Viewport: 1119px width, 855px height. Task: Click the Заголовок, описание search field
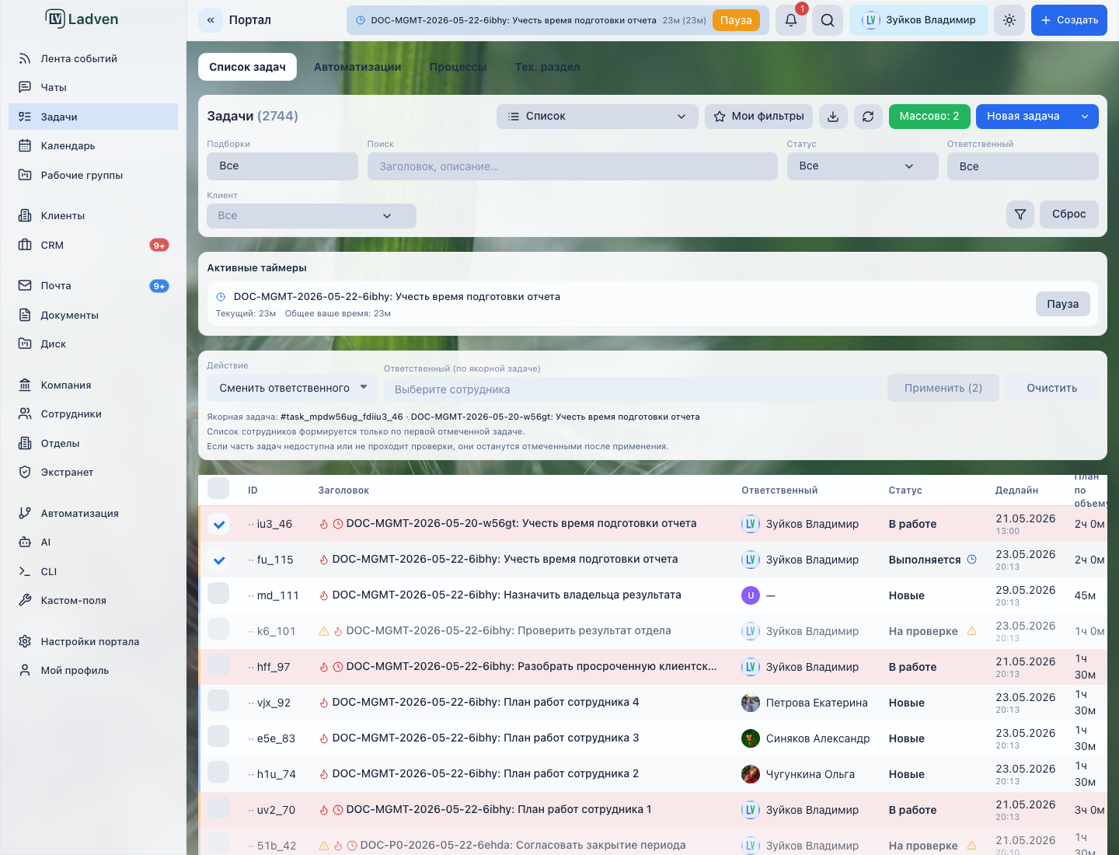[x=573, y=166]
